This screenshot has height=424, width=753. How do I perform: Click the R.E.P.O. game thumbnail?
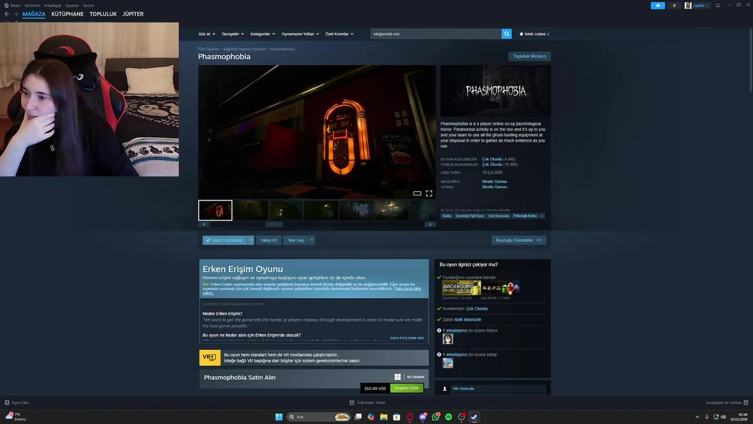point(501,288)
